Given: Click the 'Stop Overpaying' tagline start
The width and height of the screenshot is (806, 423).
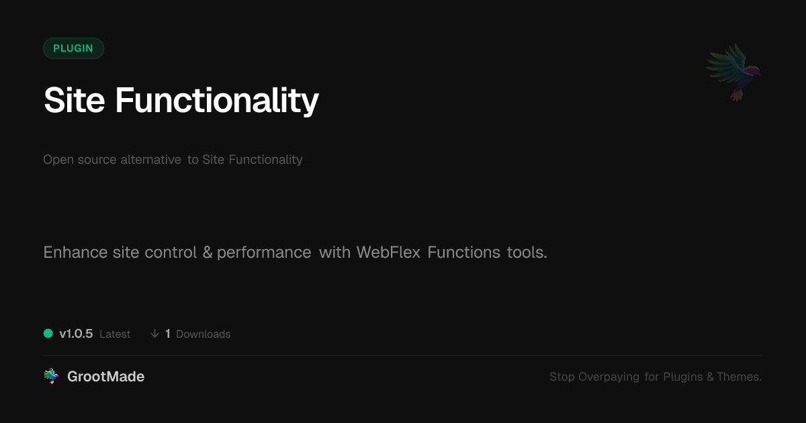Looking at the screenshot, I should (594, 377).
